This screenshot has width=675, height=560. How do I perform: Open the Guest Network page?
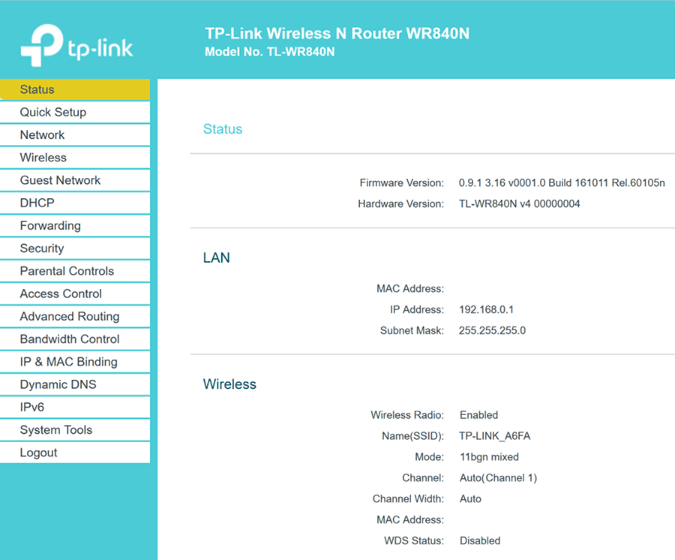tap(75, 180)
